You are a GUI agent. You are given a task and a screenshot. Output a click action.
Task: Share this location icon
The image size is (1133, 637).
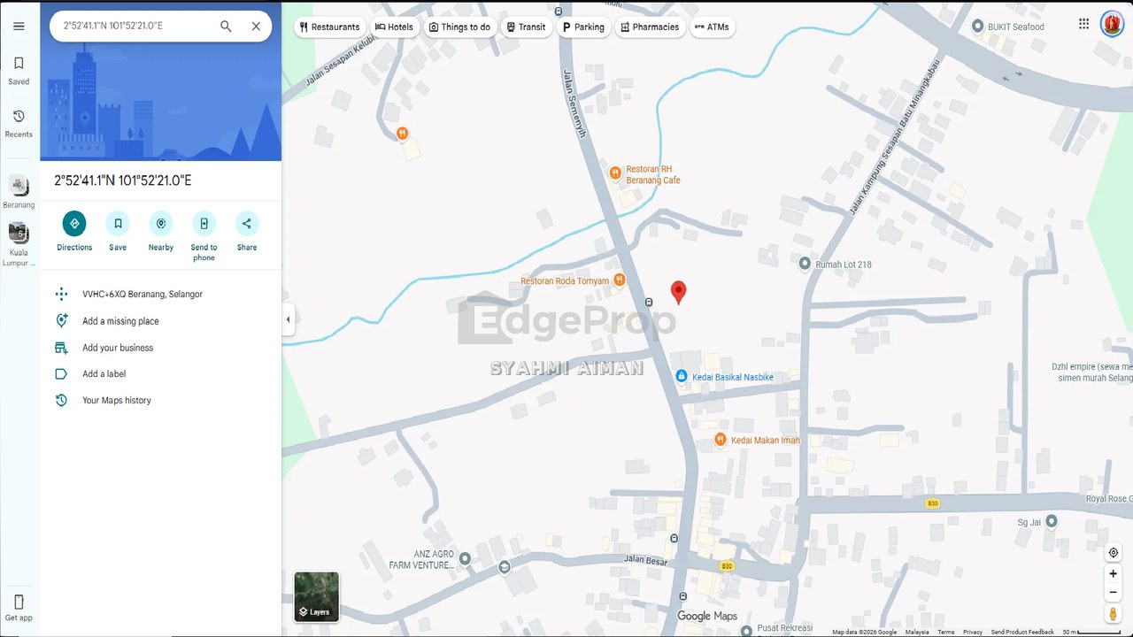tap(247, 224)
